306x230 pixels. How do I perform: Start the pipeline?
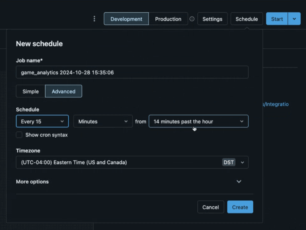277,19
